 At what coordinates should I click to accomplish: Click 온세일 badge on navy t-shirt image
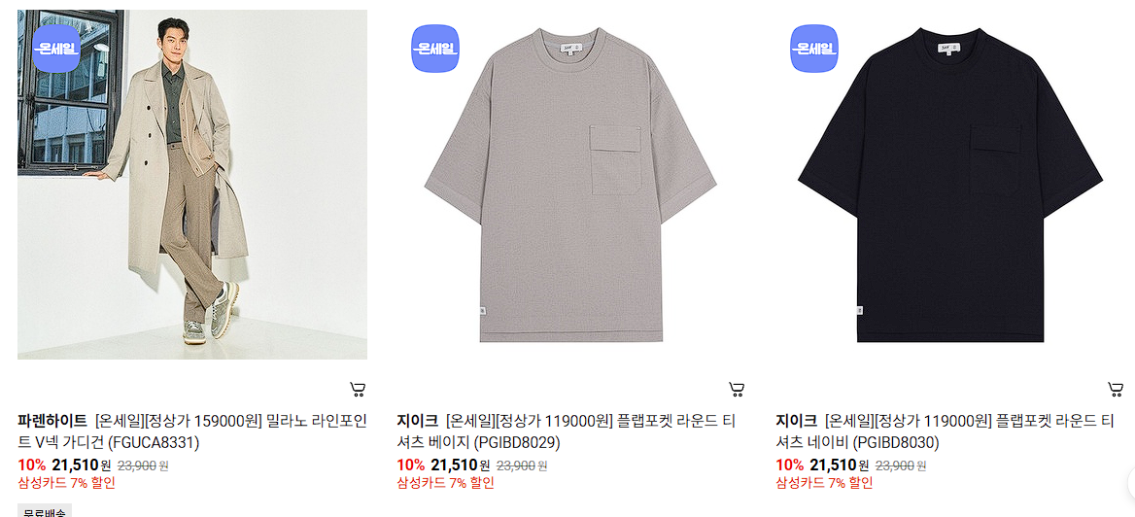click(x=814, y=49)
